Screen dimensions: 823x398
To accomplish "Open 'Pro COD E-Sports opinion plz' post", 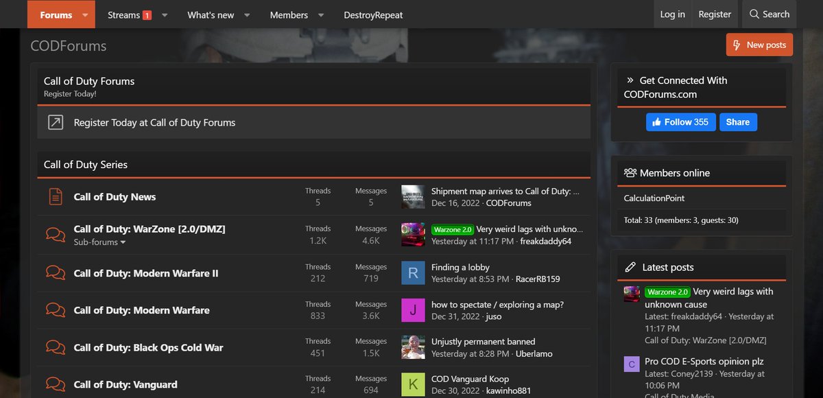I will click(704, 362).
